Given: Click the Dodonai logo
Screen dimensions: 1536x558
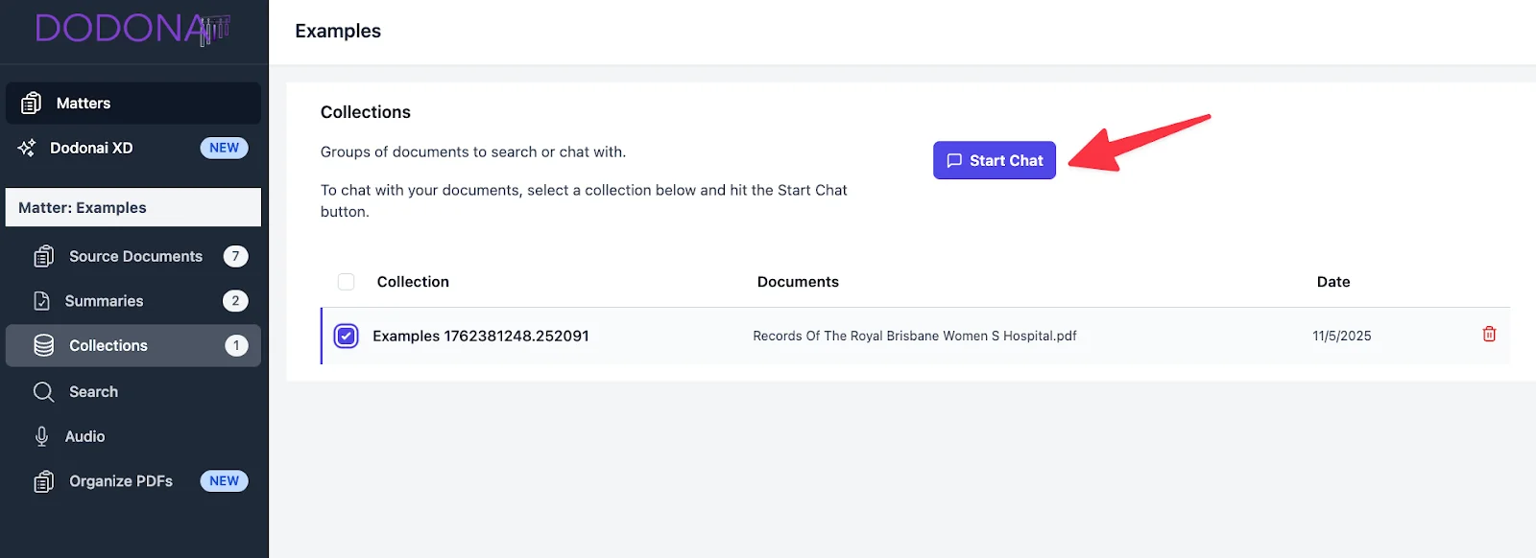Looking at the screenshot, I should click(132, 29).
